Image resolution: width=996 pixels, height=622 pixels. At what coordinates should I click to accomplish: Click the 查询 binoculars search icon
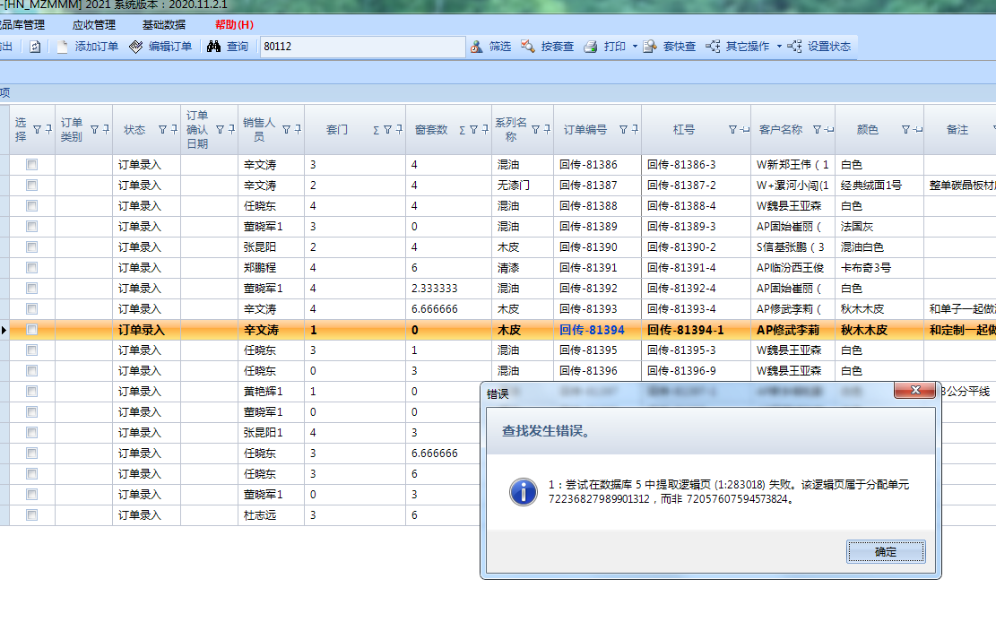pyautogui.click(x=214, y=47)
